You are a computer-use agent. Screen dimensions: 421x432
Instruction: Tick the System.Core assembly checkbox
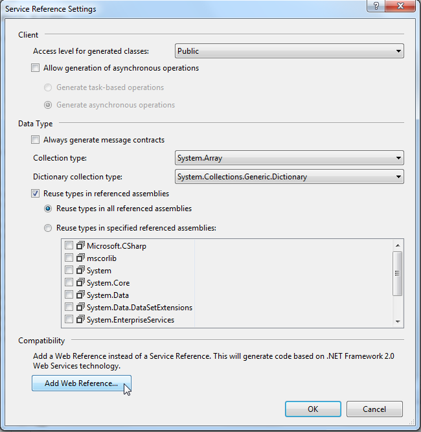pos(69,283)
